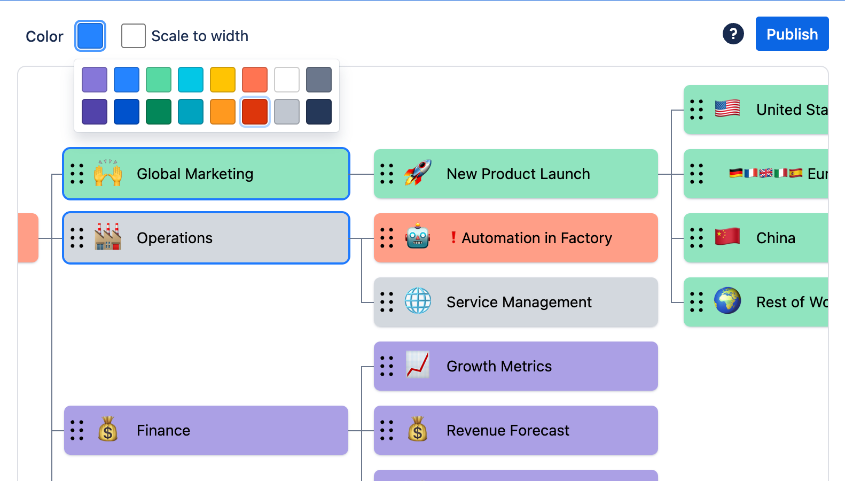Select the slate gray color swatch
The width and height of the screenshot is (845, 481).
(319, 80)
